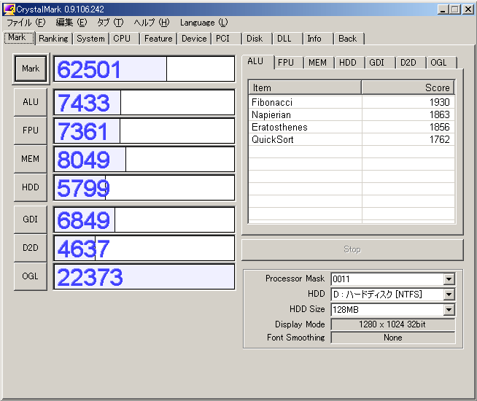Expand the HDD Size dropdown arrow
Screen dimensions: 477x401
click(449, 310)
